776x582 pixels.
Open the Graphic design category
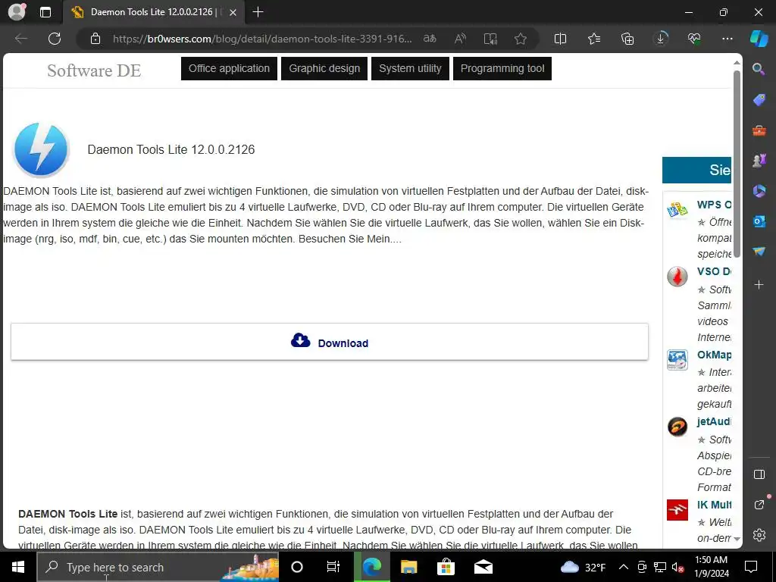(x=324, y=68)
